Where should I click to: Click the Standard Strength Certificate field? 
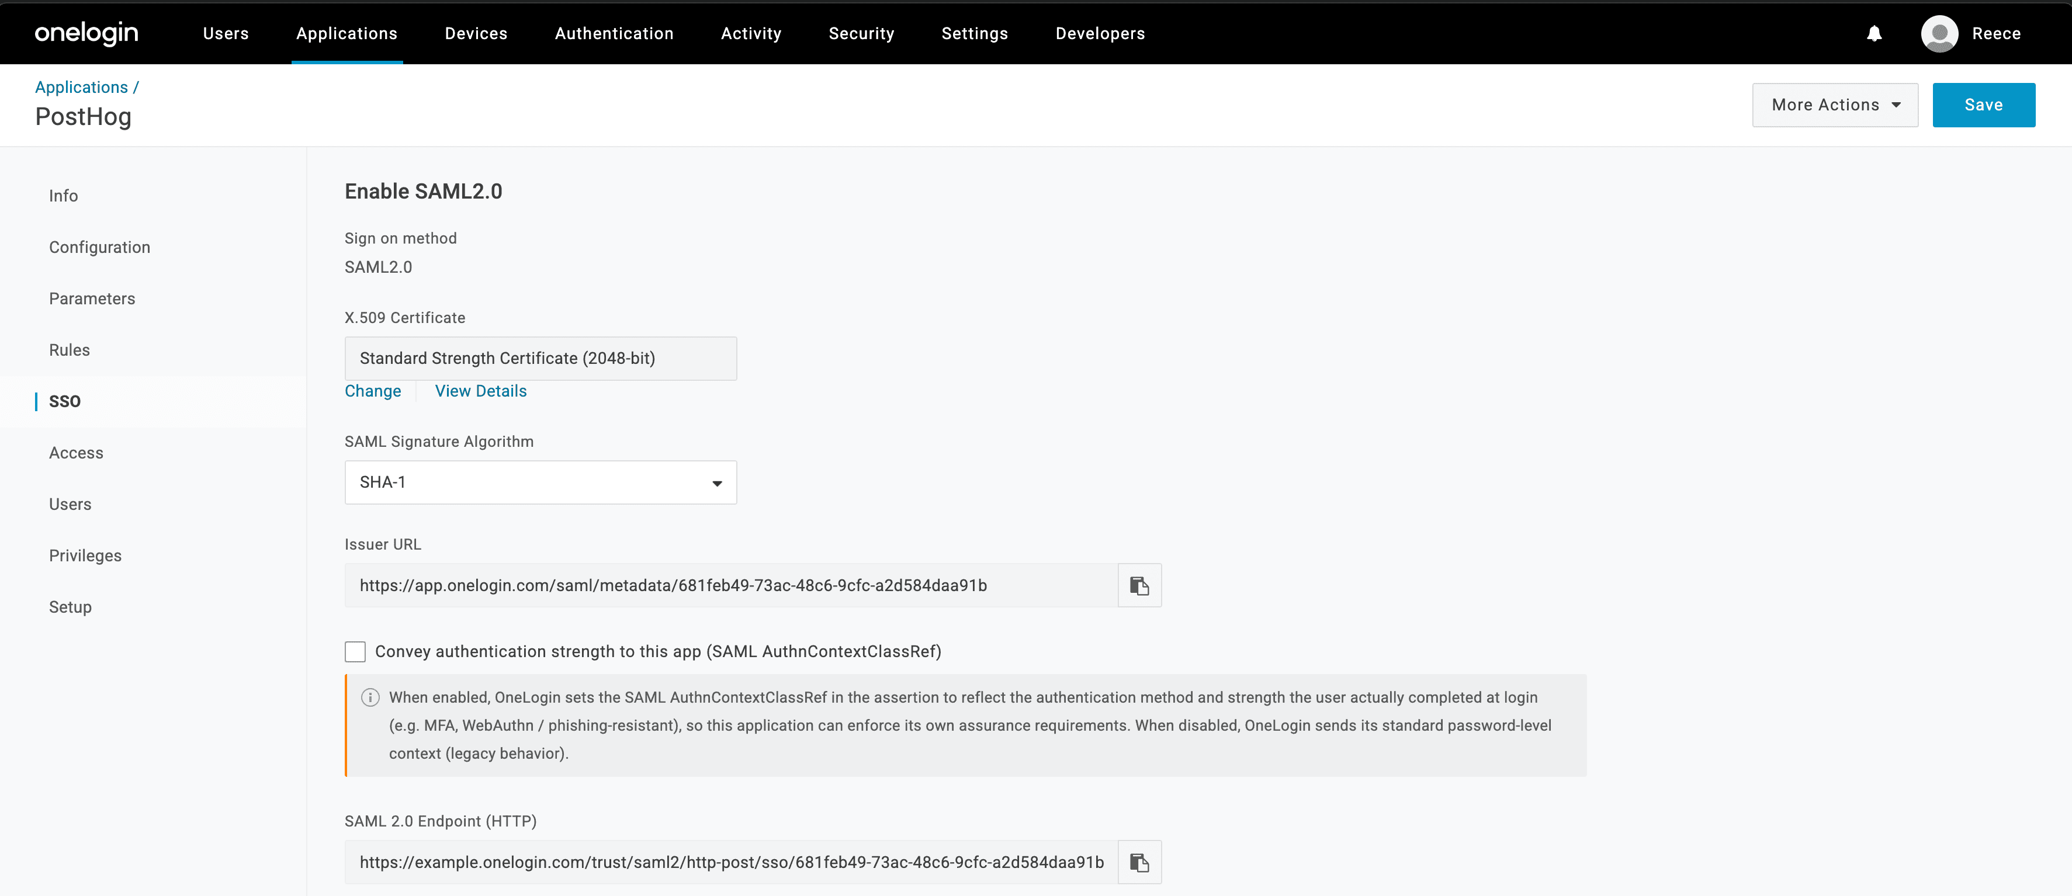(x=540, y=359)
